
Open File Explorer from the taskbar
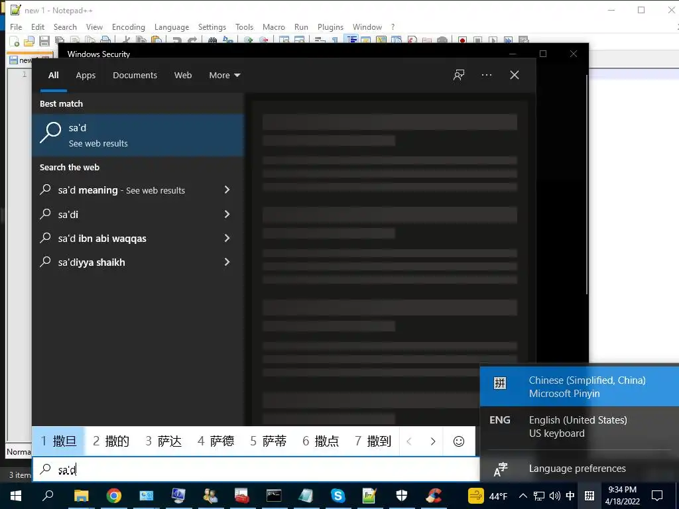(81, 496)
